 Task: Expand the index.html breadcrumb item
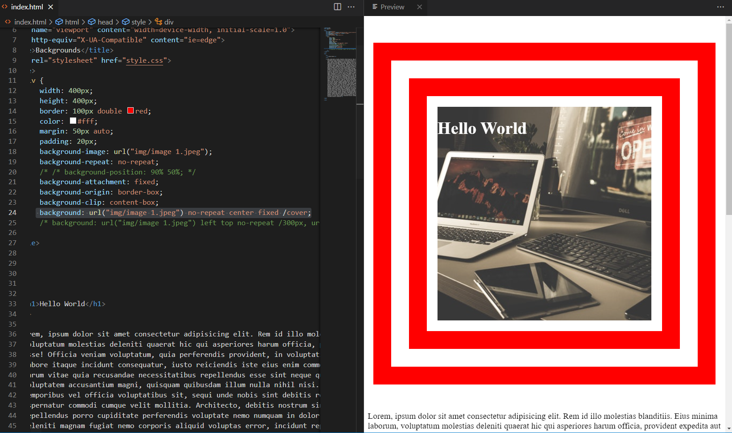(30, 22)
